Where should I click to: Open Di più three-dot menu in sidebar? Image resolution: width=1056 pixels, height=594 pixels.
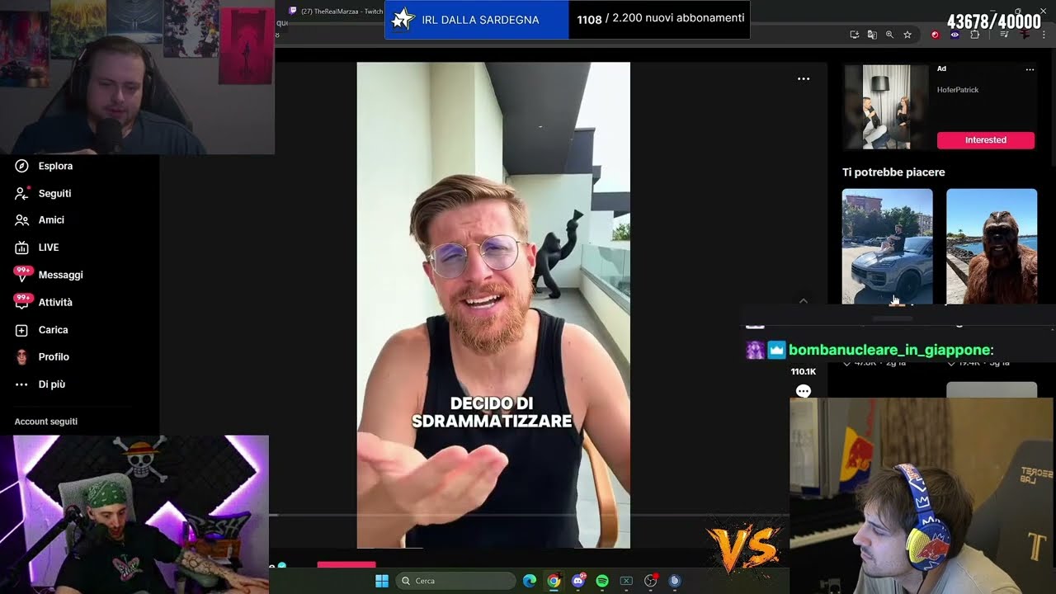21,384
